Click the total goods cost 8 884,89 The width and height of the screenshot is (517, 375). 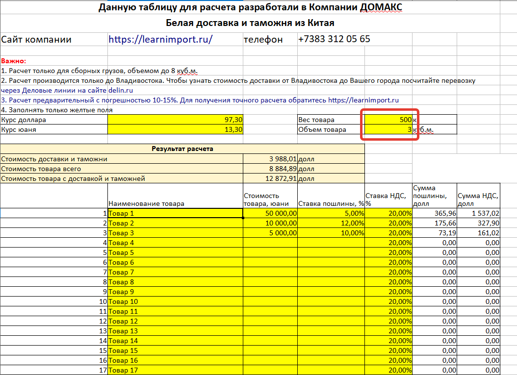tap(270, 168)
